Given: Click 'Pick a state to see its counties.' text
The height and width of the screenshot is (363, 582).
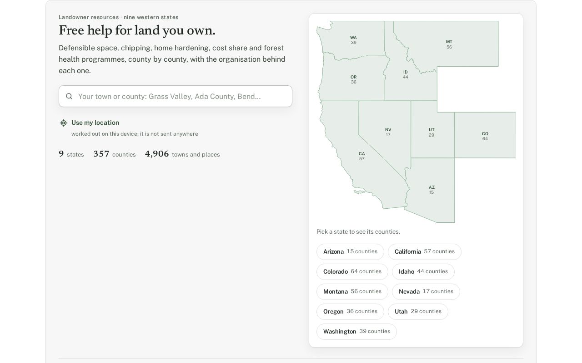Looking at the screenshot, I should [358, 232].
